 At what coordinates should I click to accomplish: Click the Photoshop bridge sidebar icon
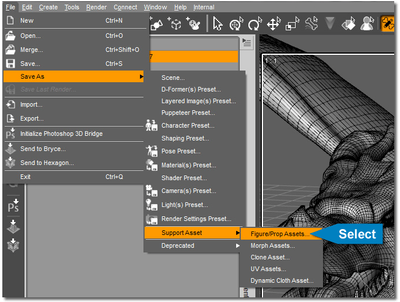[x=13, y=206]
